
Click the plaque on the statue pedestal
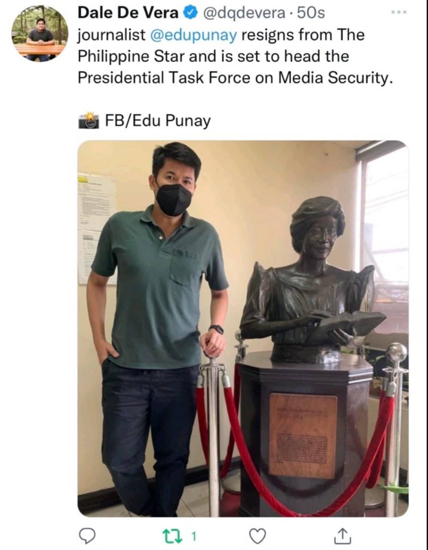pyautogui.click(x=303, y=435)
